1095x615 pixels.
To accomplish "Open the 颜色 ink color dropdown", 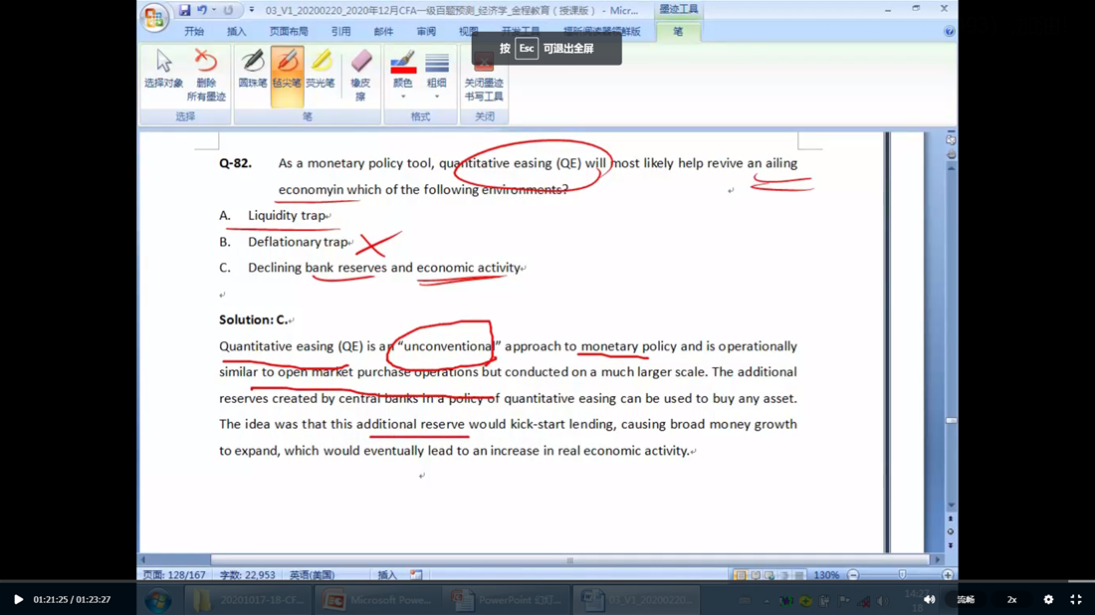I will 403,76.
